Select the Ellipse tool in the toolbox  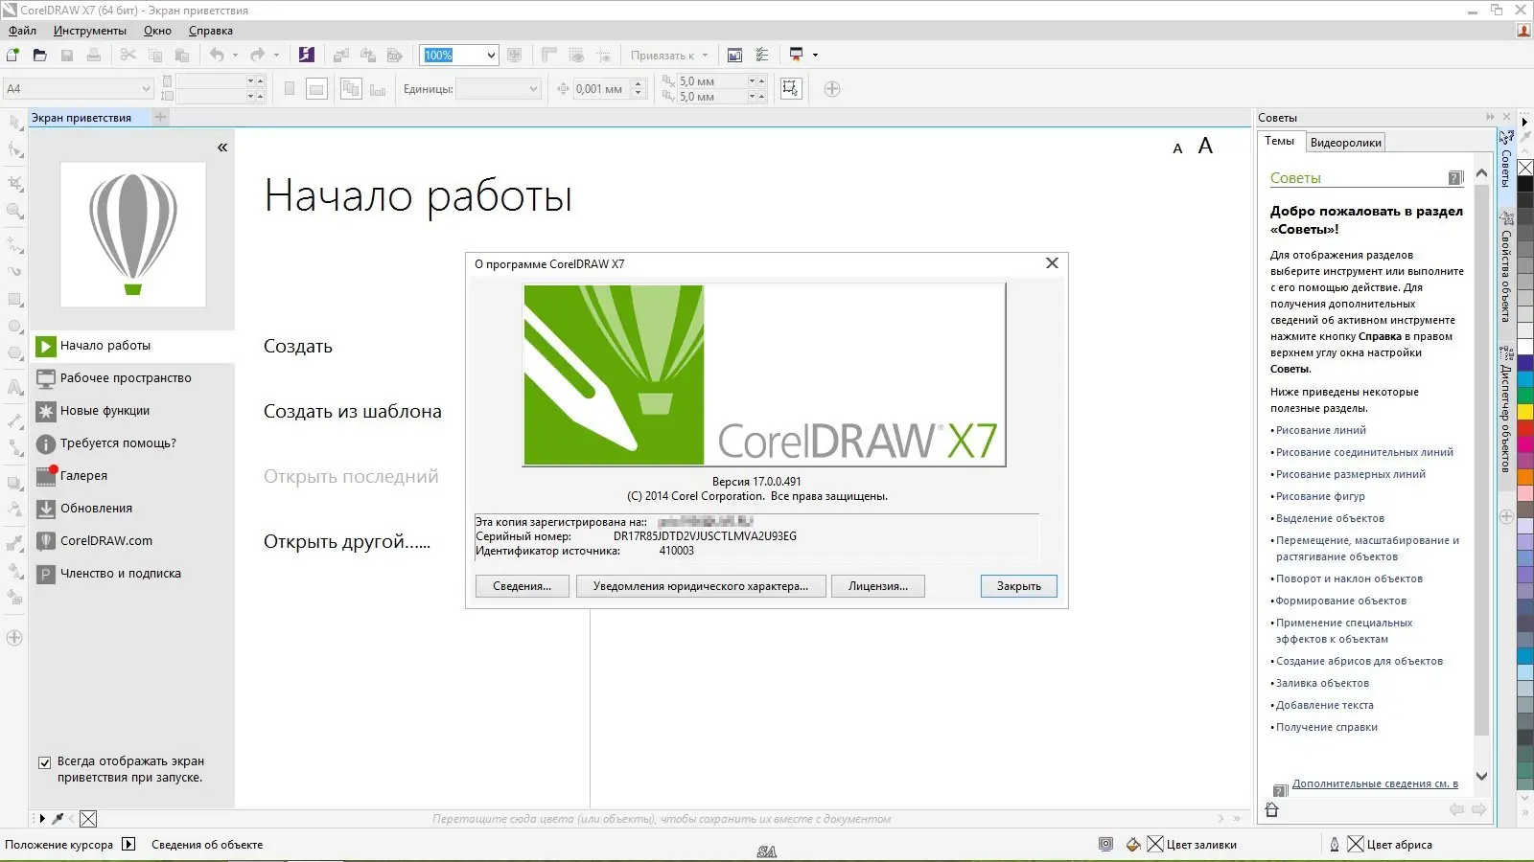(x=14, y=326)
